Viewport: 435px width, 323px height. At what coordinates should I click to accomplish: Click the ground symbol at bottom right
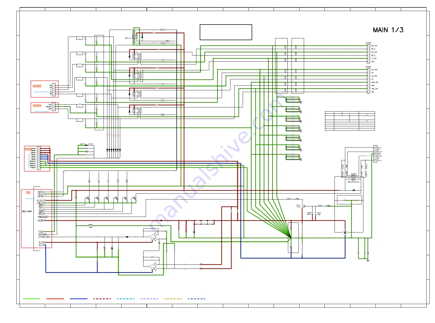pyautogui.click(x=368, y=260)
